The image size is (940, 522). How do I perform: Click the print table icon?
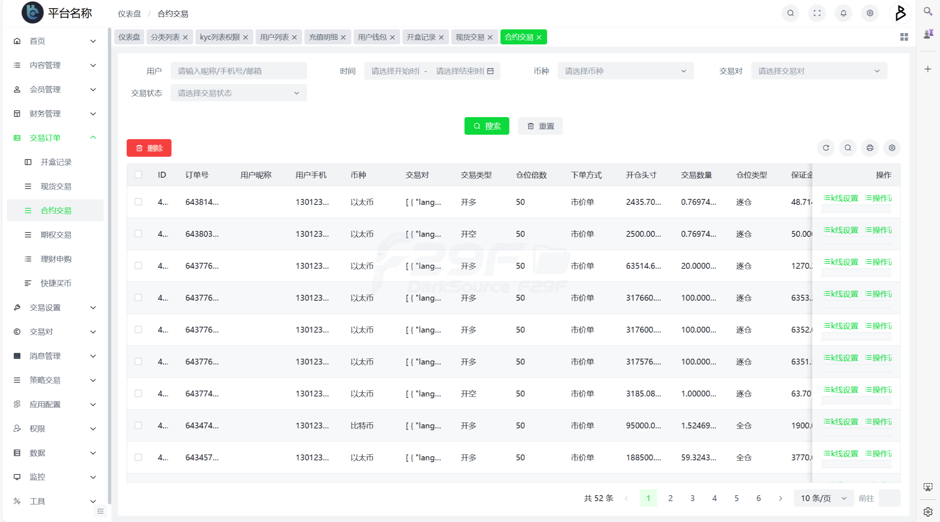point(870,148)
